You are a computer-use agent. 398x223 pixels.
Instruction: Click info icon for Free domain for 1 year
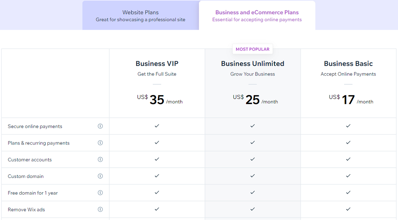pyautogui.click(x=100, y=193)
